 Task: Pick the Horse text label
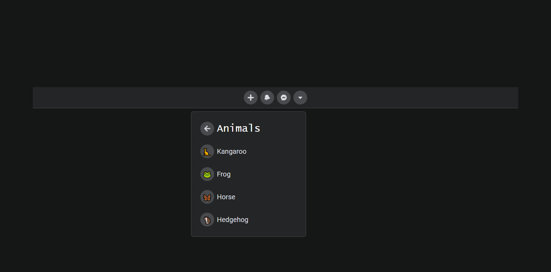coord(226,197)
